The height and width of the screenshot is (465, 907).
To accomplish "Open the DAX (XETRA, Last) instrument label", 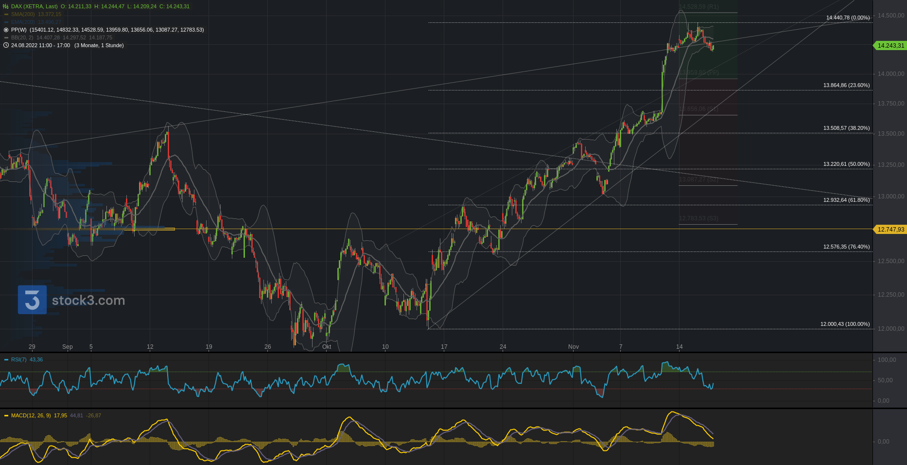I will (x=34, y=6).
